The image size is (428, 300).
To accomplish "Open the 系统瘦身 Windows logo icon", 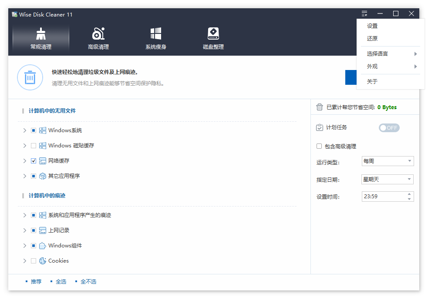I will click(156, 34).
